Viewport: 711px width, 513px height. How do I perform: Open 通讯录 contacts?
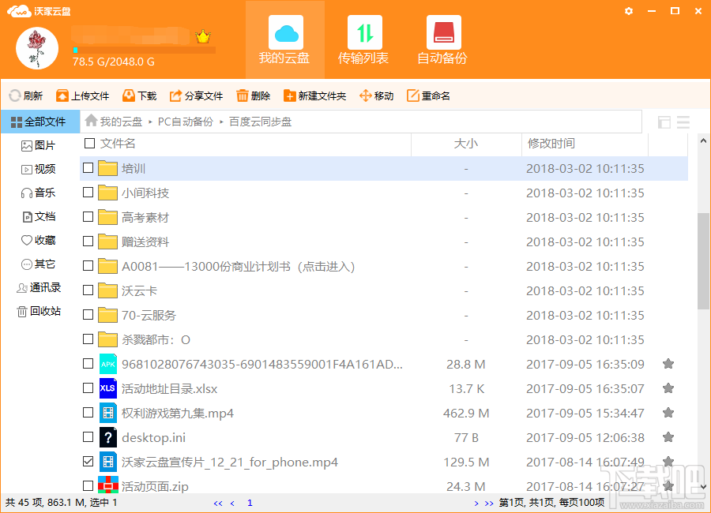(x=38, y=287)
